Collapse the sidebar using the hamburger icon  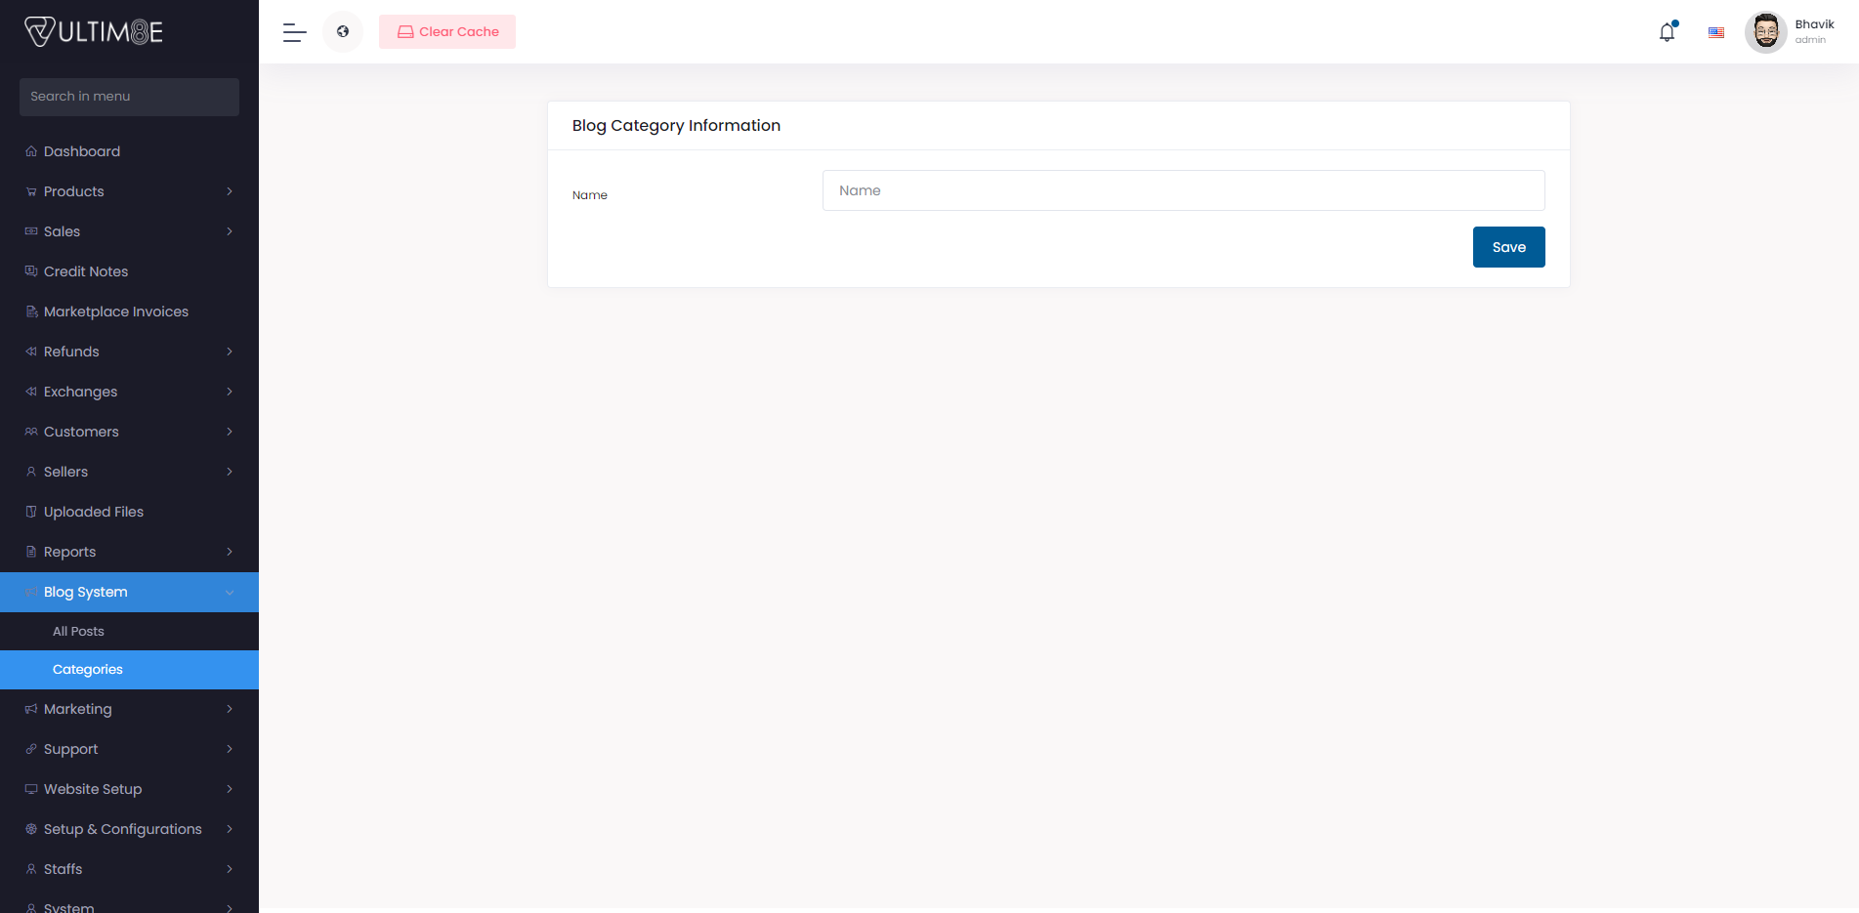tap(293, 31)
